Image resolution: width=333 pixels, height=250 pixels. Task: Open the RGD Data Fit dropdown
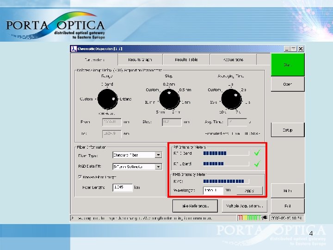pos(158,167)
